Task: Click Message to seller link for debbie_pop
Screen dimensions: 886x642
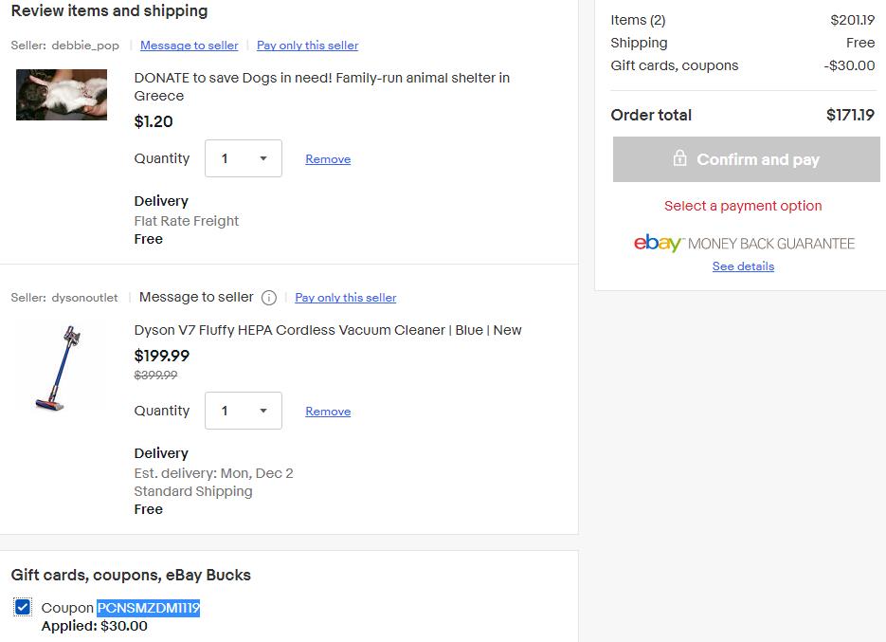Action: tap(190, 46)
